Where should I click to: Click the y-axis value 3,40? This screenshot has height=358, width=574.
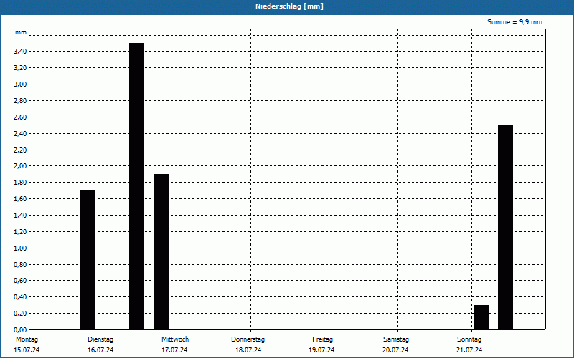coord(20,52)
